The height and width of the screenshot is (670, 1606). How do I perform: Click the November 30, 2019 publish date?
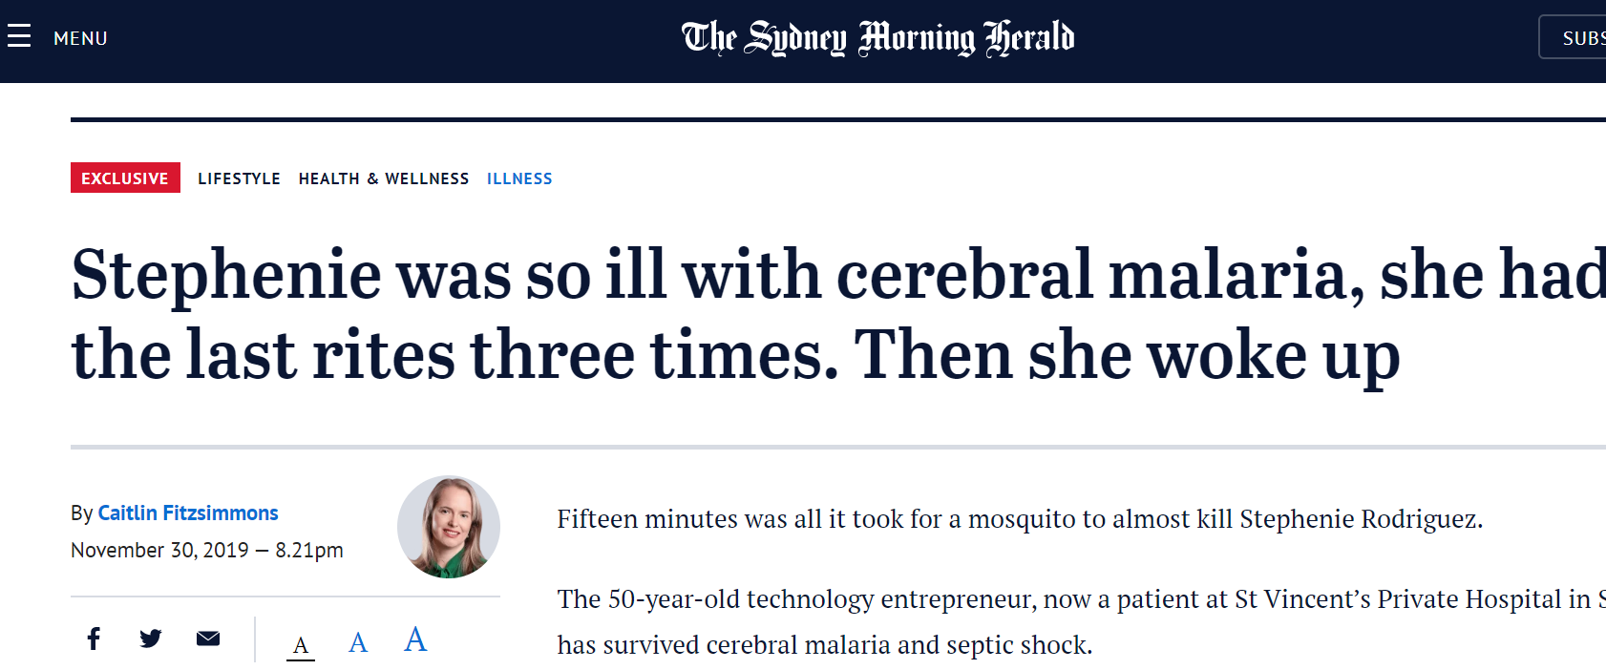pos(206,551)
